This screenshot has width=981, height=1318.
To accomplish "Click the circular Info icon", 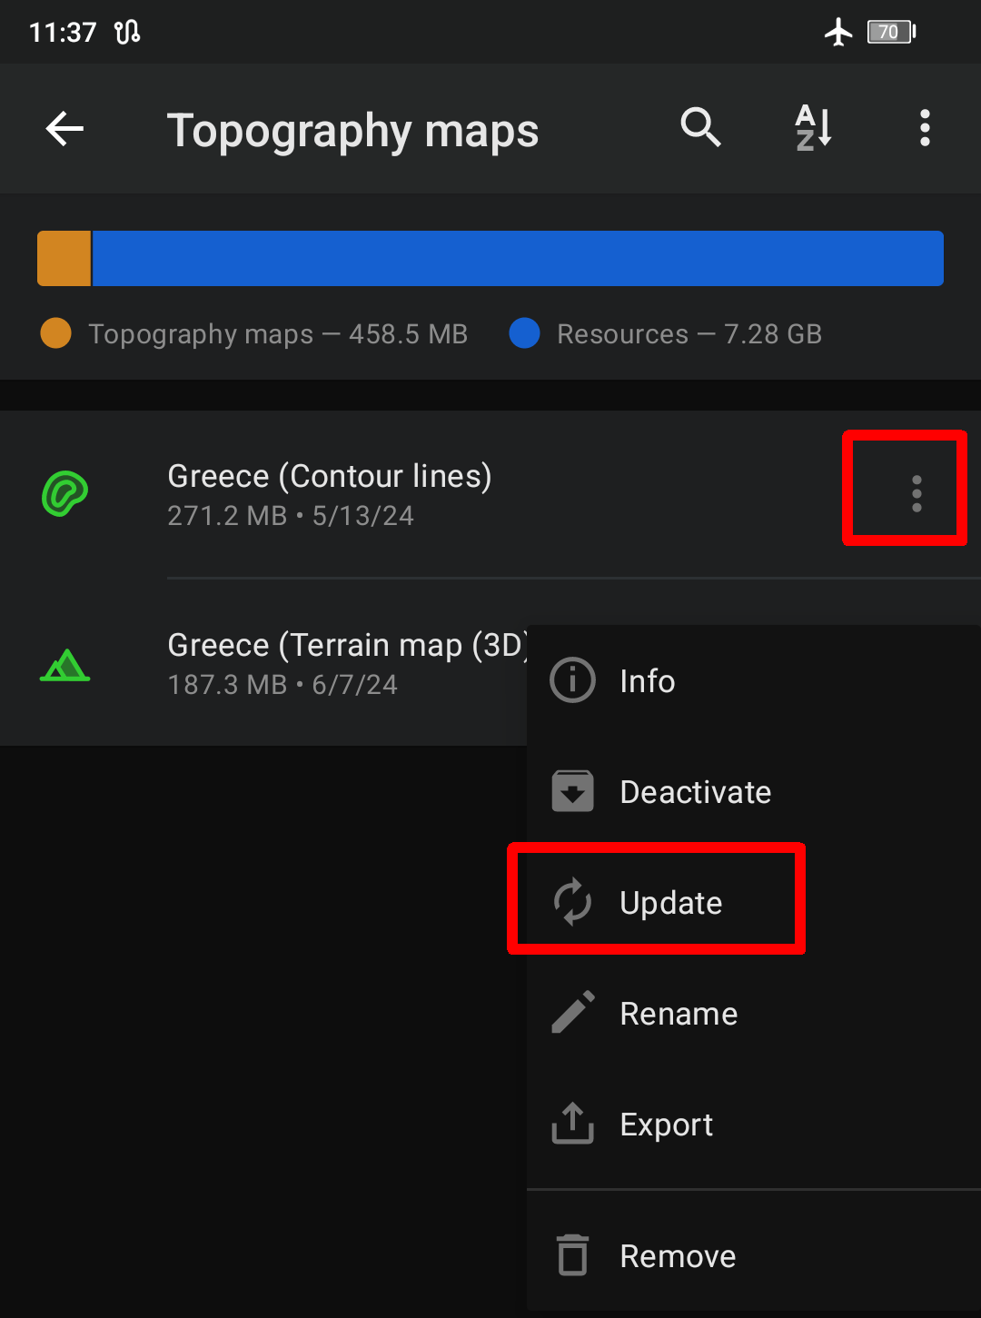I will 573,680.
